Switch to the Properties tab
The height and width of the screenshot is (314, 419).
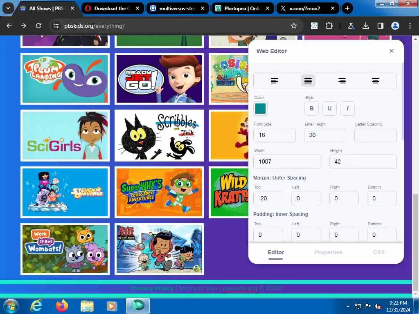pos(329,252)
